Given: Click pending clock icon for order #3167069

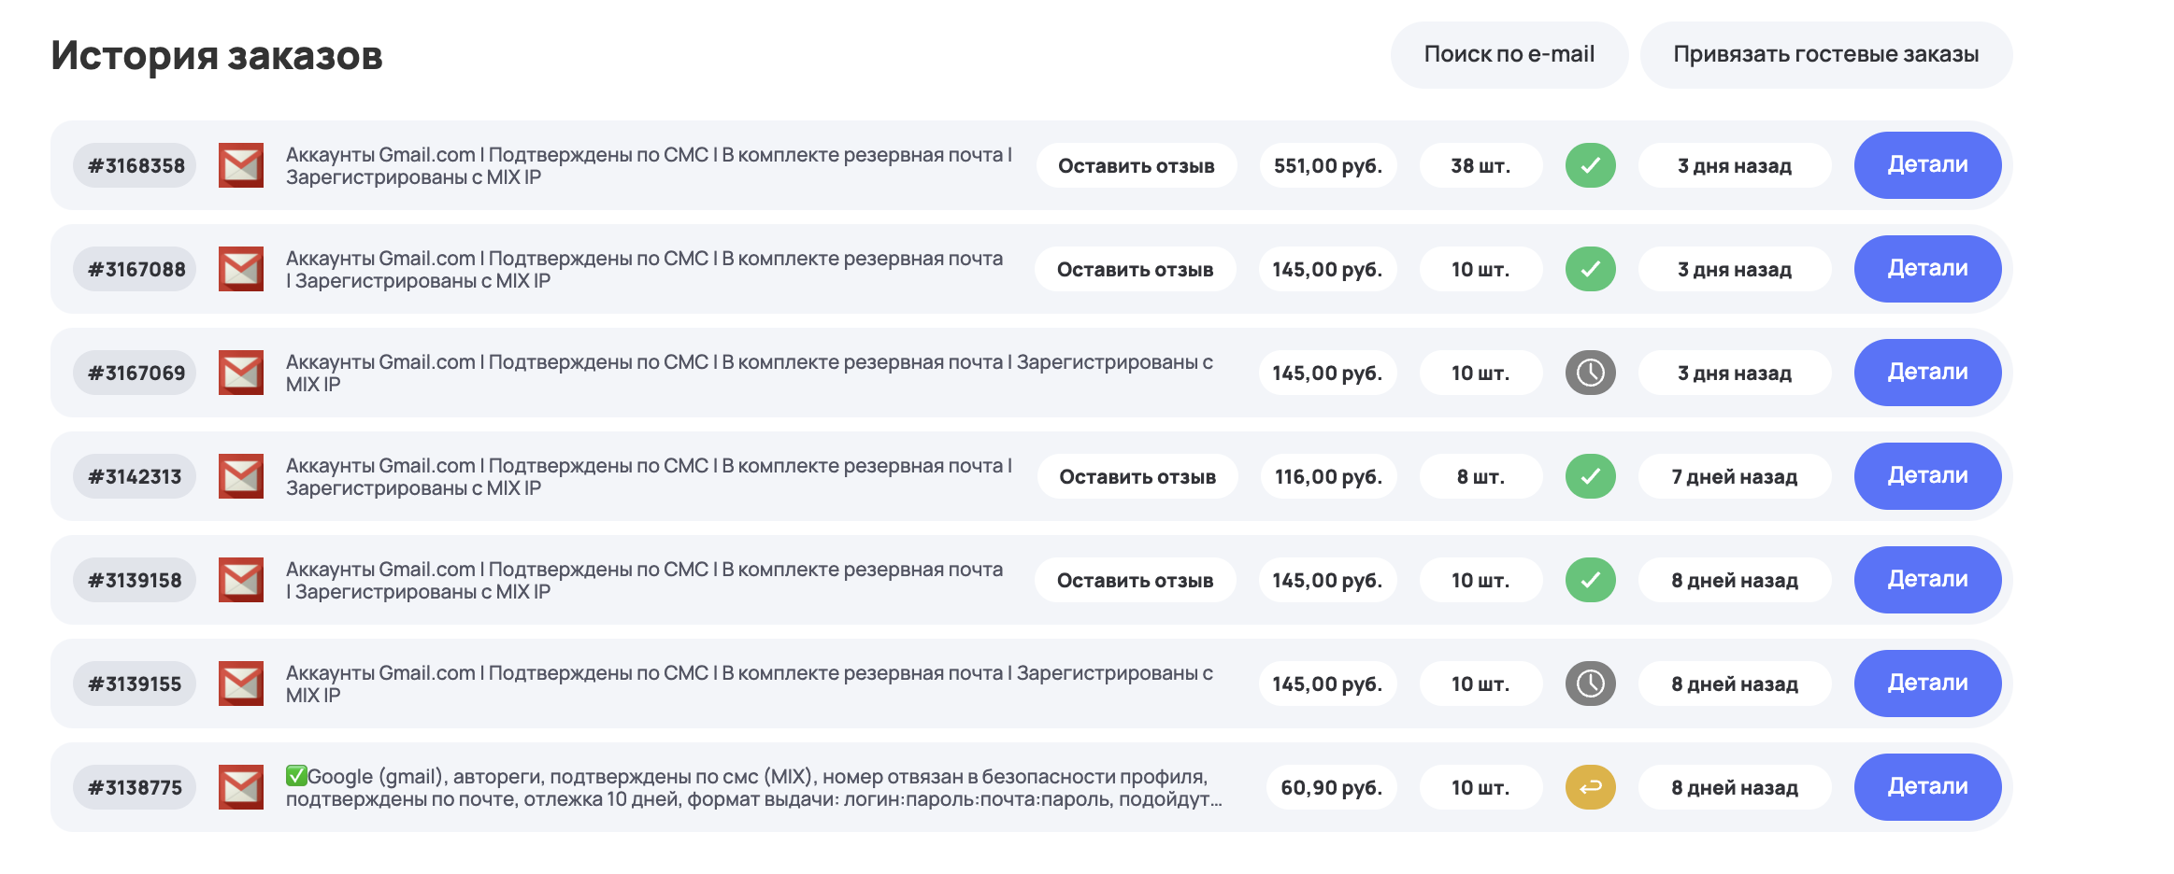Looking at the screenshot, I should point(1590,373).
